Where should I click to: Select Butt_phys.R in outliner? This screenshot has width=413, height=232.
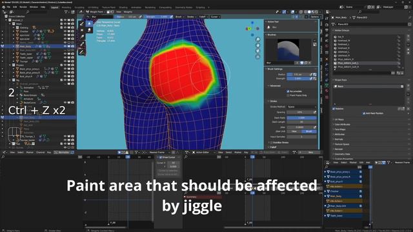tap(26, 76)
